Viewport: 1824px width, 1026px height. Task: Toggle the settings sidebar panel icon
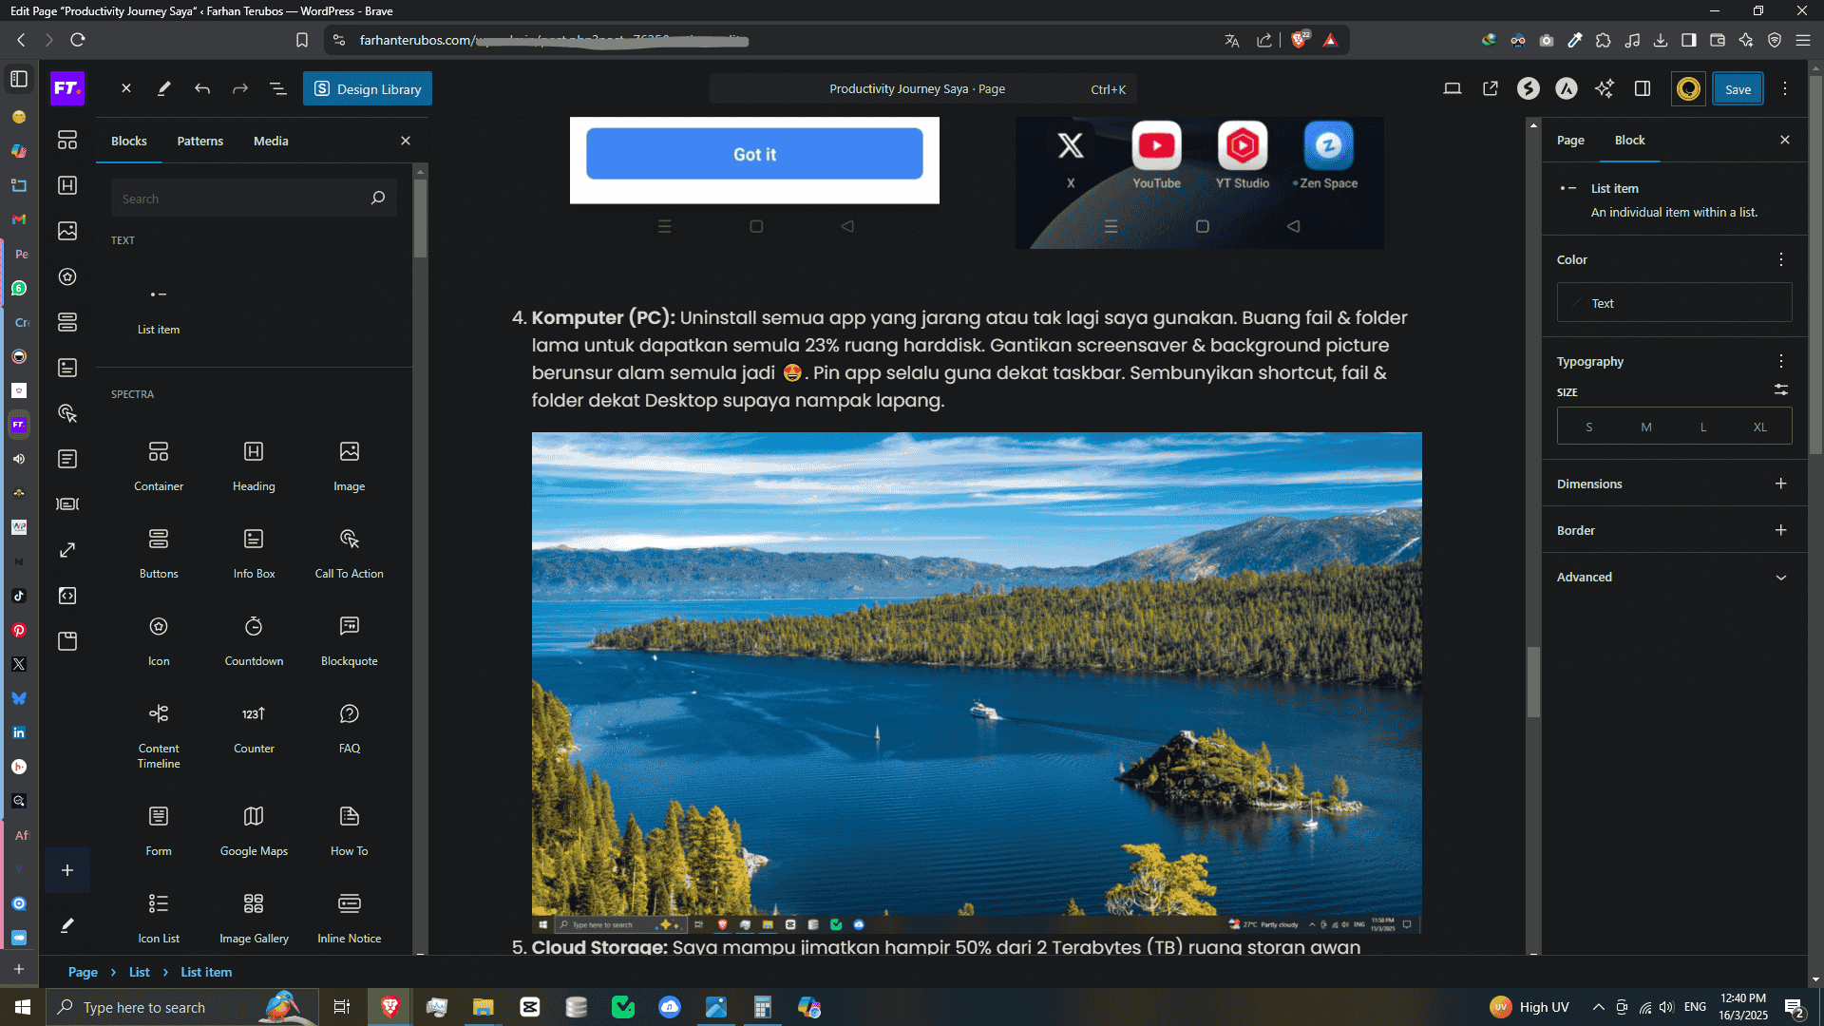click(x=1642, y=88)
